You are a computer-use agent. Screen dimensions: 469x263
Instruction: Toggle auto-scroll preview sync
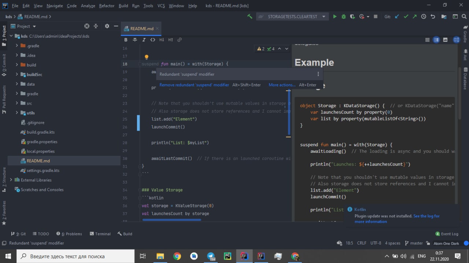pyautogui.click(x=456, y=40)
